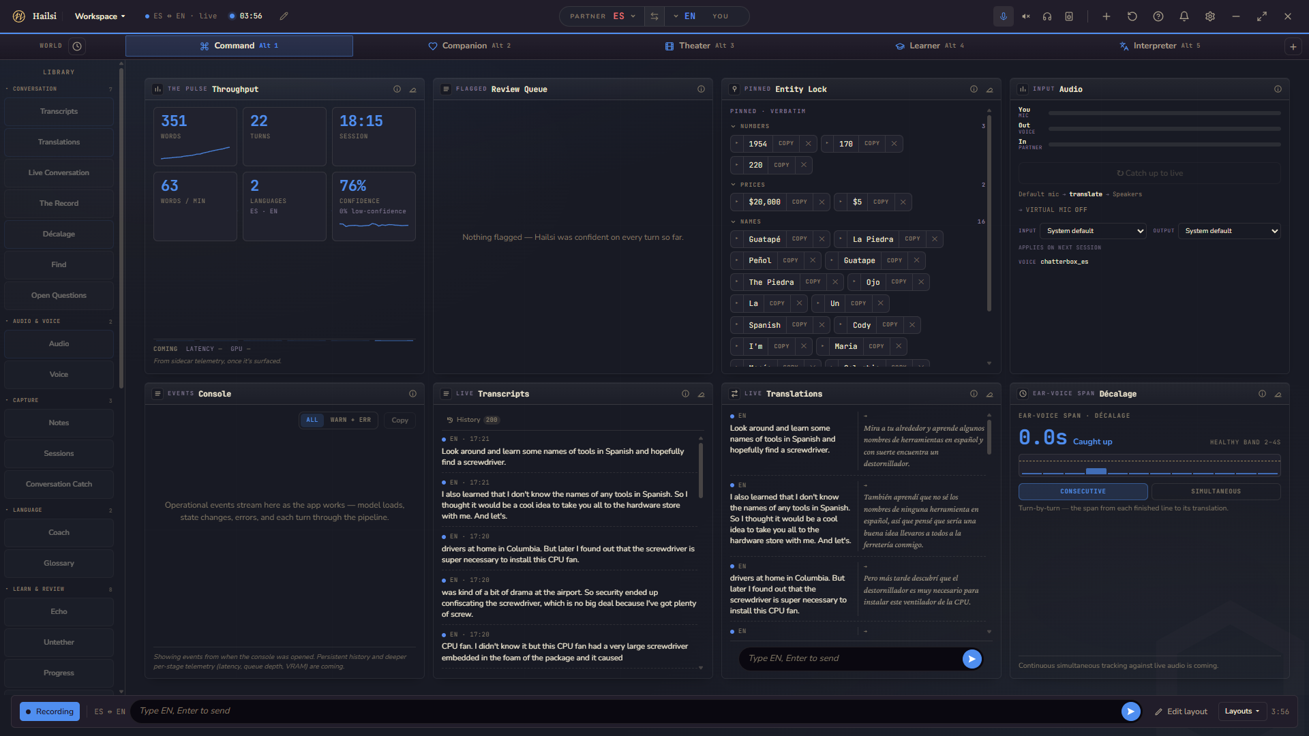Viewport: 1309px width, 736px height.
Task: Select WARN + ERR filter in Console
Action: pyautogui.click(x=350, y=420)
